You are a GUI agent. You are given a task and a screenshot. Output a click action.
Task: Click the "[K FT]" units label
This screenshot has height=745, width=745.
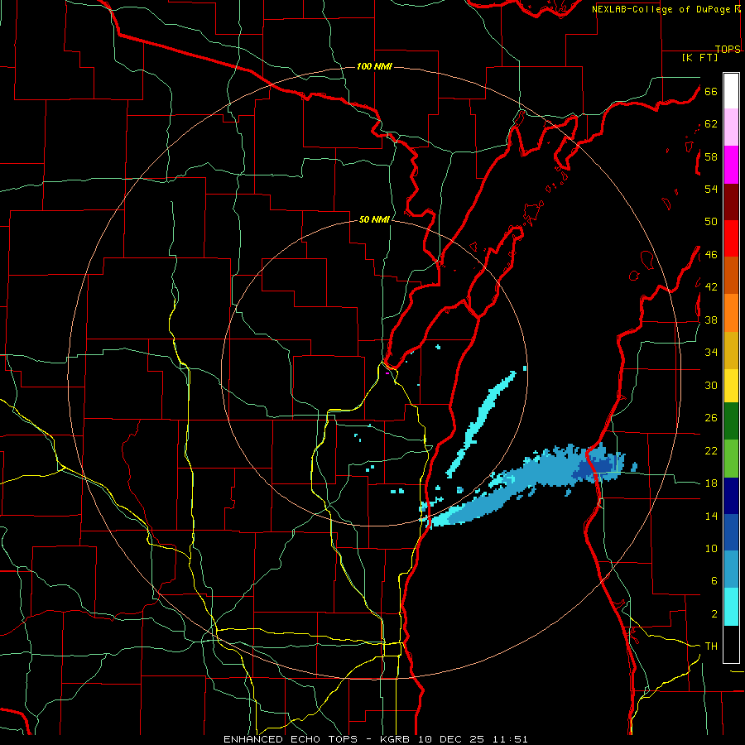(699, 58)
